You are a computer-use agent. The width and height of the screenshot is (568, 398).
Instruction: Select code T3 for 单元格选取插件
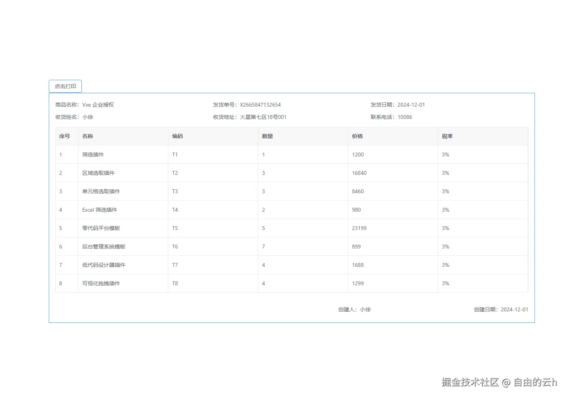175,191
